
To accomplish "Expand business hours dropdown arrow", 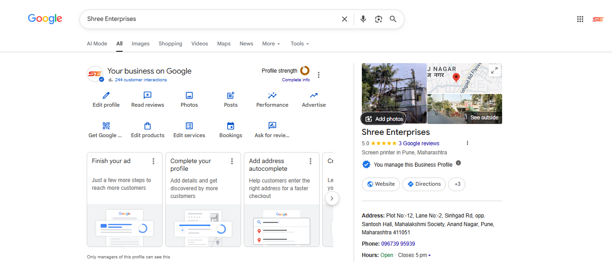I will coord(429,256).
